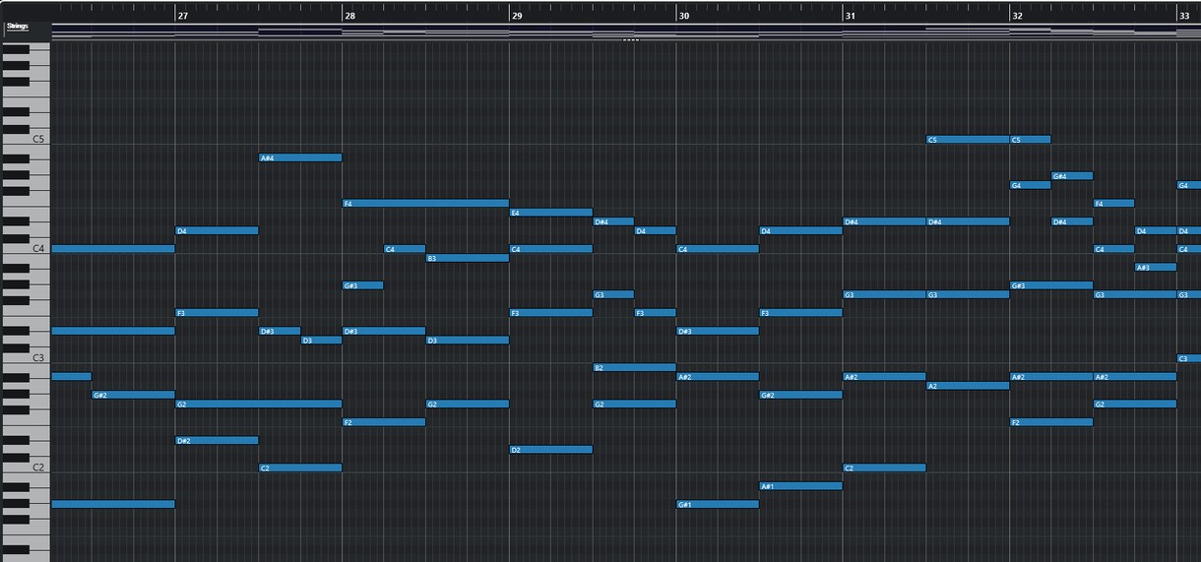Pick the D2 note in bar 29

[550, 450]
